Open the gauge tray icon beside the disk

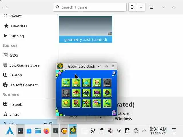click(136, 131)
